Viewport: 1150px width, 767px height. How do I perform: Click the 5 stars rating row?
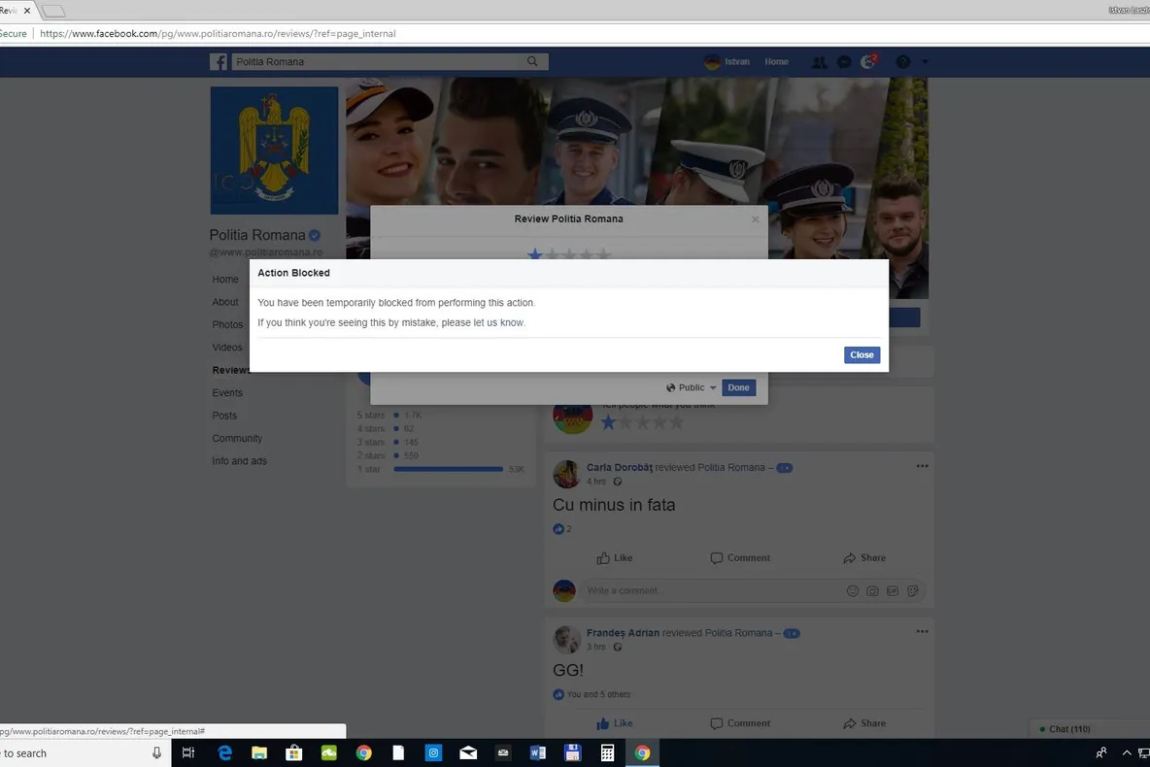tap(389, 415)
